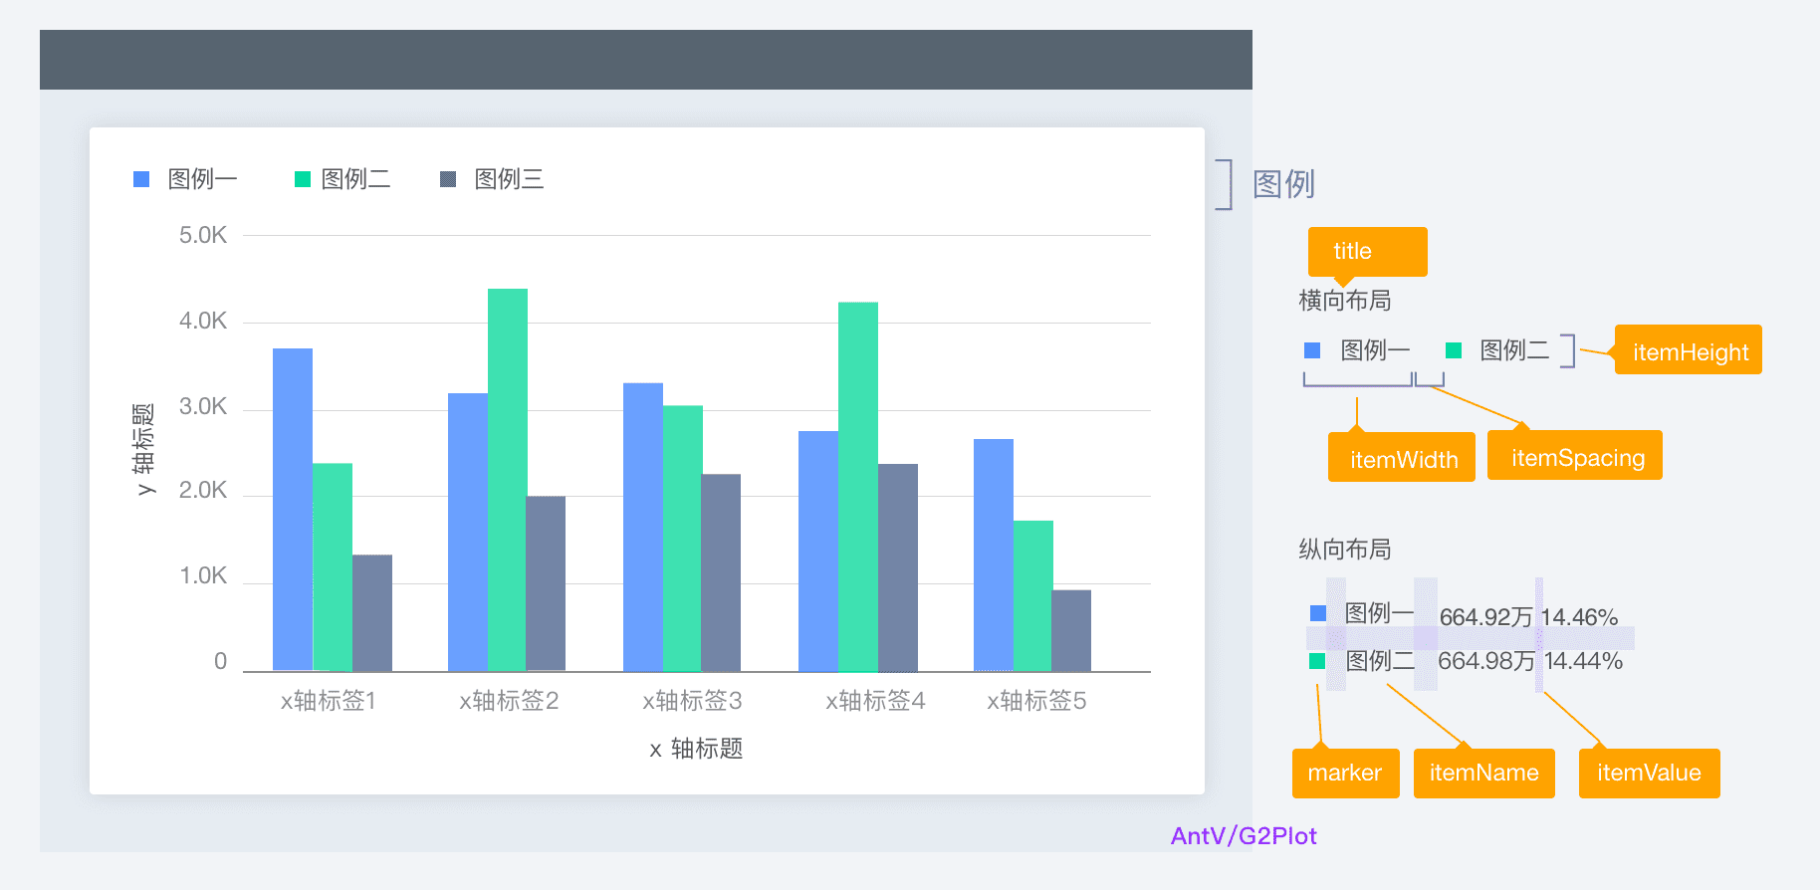Click the gray square marker of chart legend 图例三
The width and height of the screenshot is (1820, 890).
click(x=448, y=179)
